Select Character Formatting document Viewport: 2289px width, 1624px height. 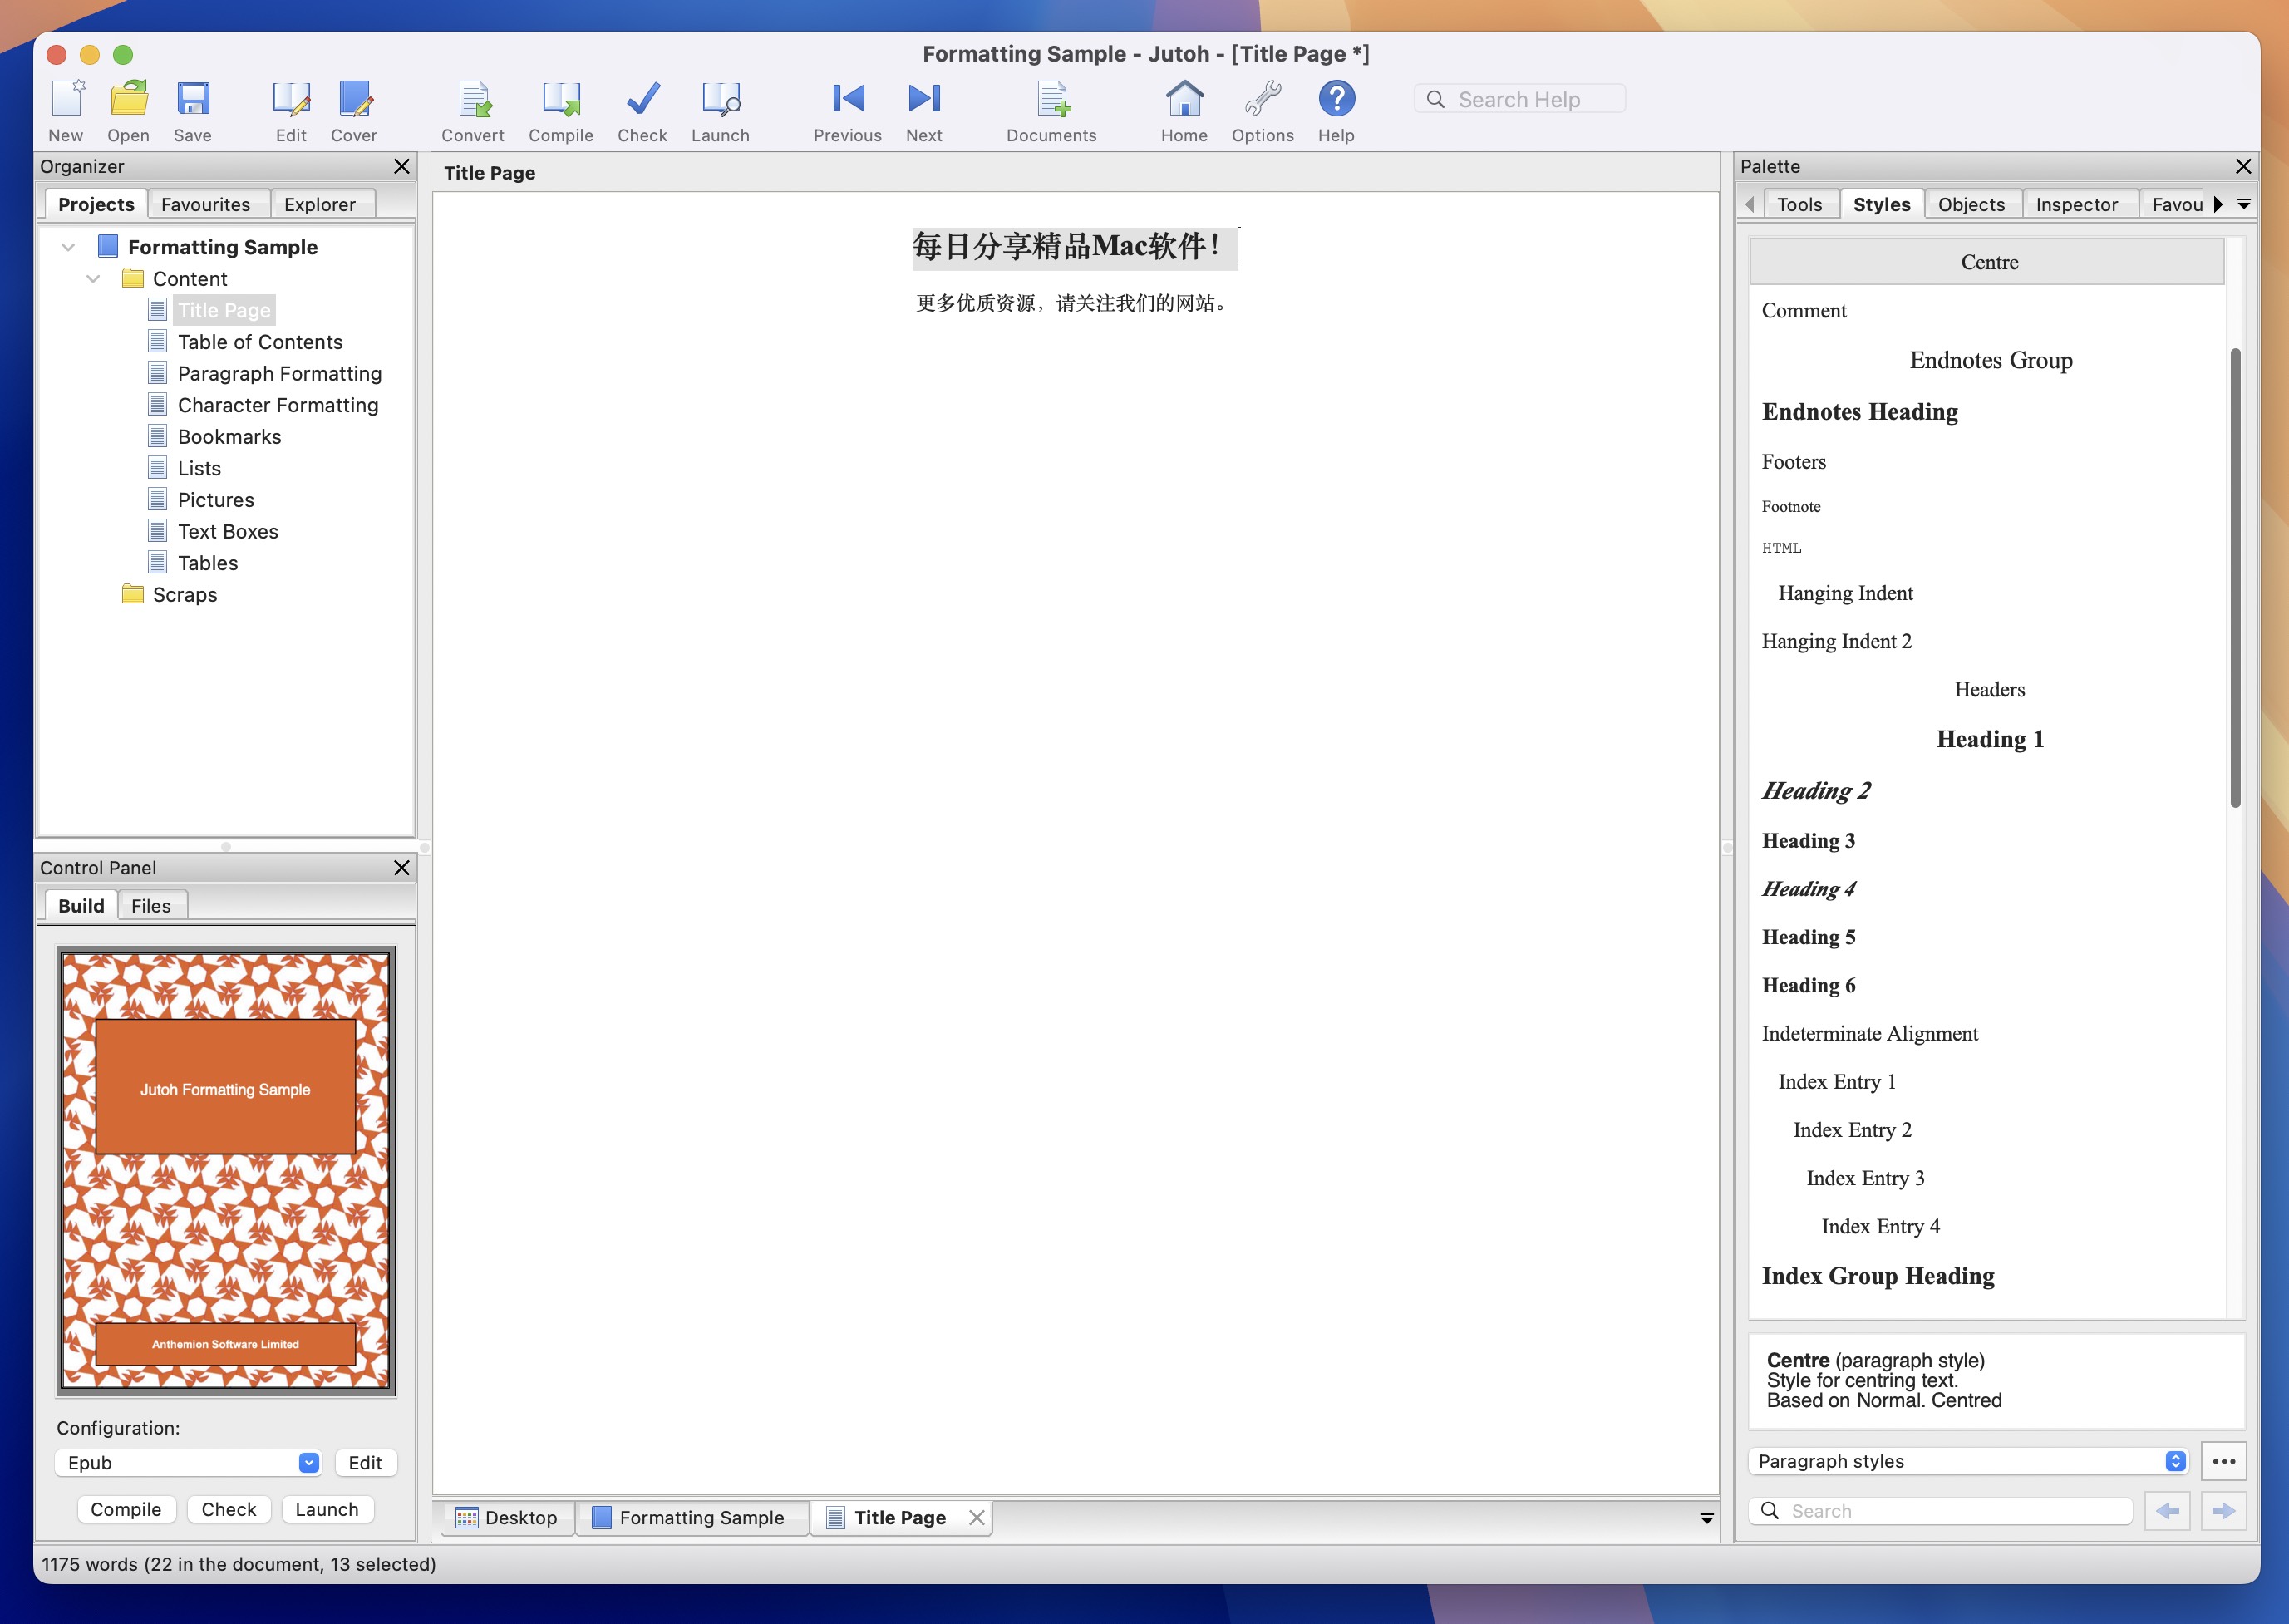tap(278, 405)
